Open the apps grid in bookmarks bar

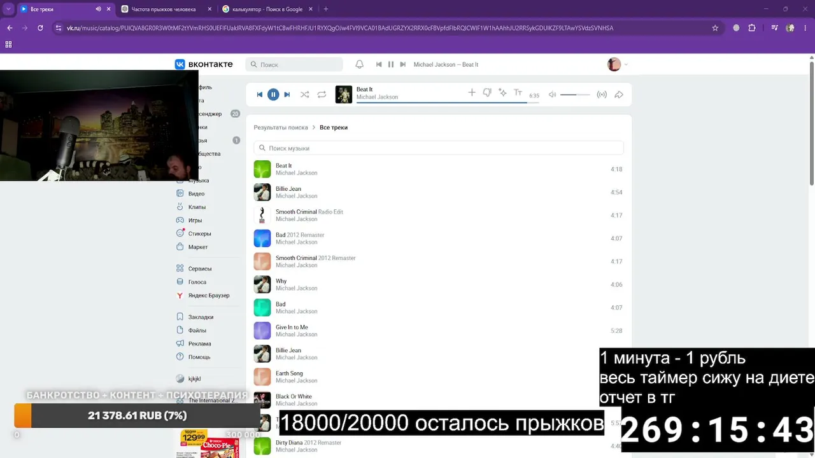click(x=8, y=45)
